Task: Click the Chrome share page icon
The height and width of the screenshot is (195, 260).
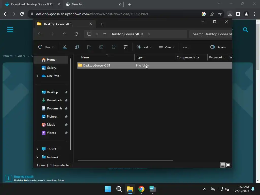Action: click(212, 14)
